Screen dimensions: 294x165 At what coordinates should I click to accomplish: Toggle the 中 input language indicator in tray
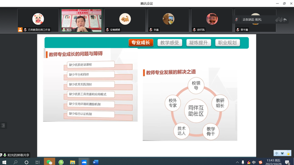tap(254, 162)
